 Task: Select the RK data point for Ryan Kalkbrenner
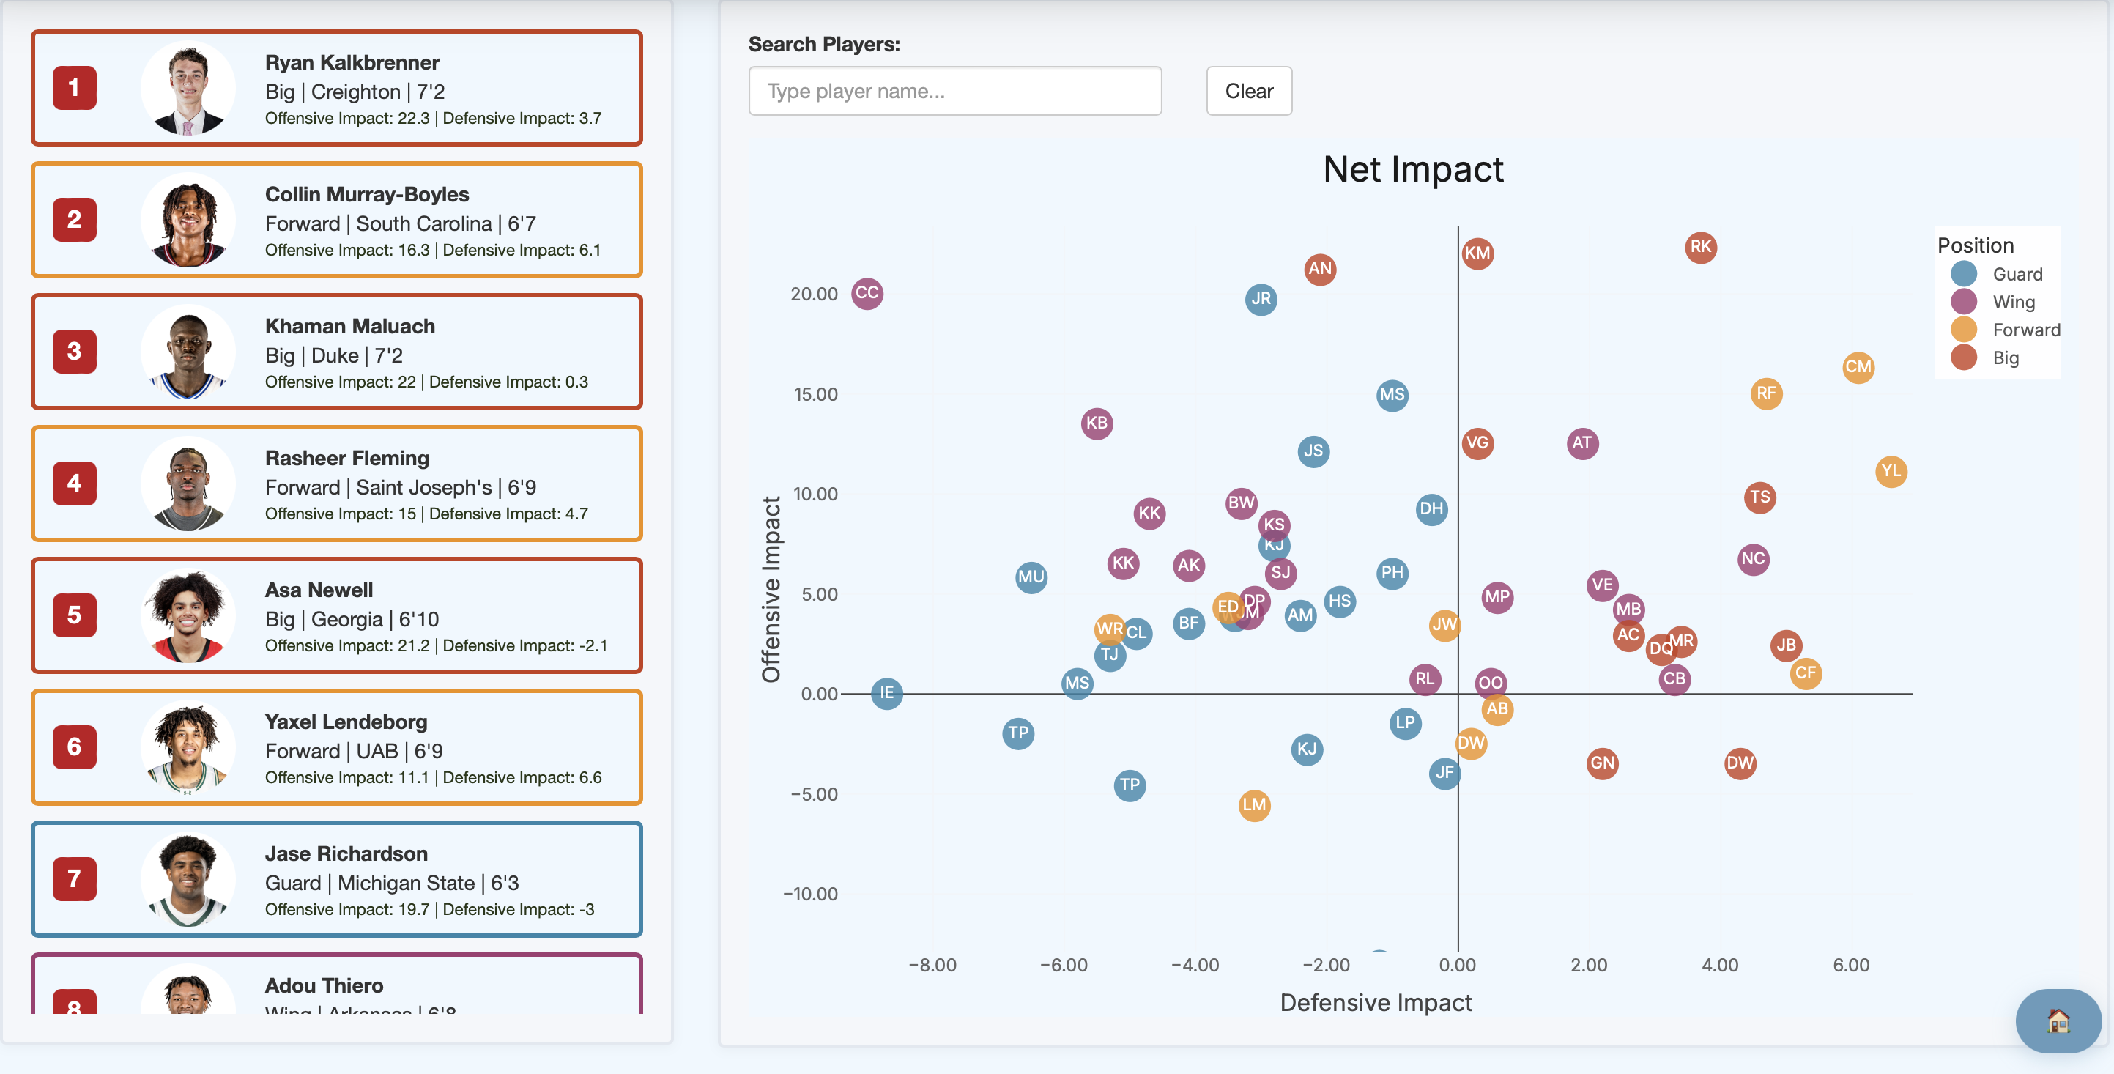(x=1699, y=246)
